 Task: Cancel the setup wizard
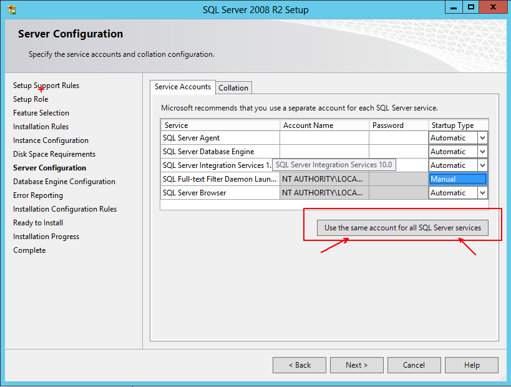point(414,365)
